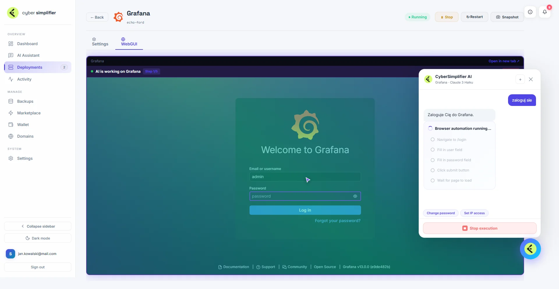Click the Grafana app logo in the header
This screenshot has width=559, height=289.
tap(118, 17)
